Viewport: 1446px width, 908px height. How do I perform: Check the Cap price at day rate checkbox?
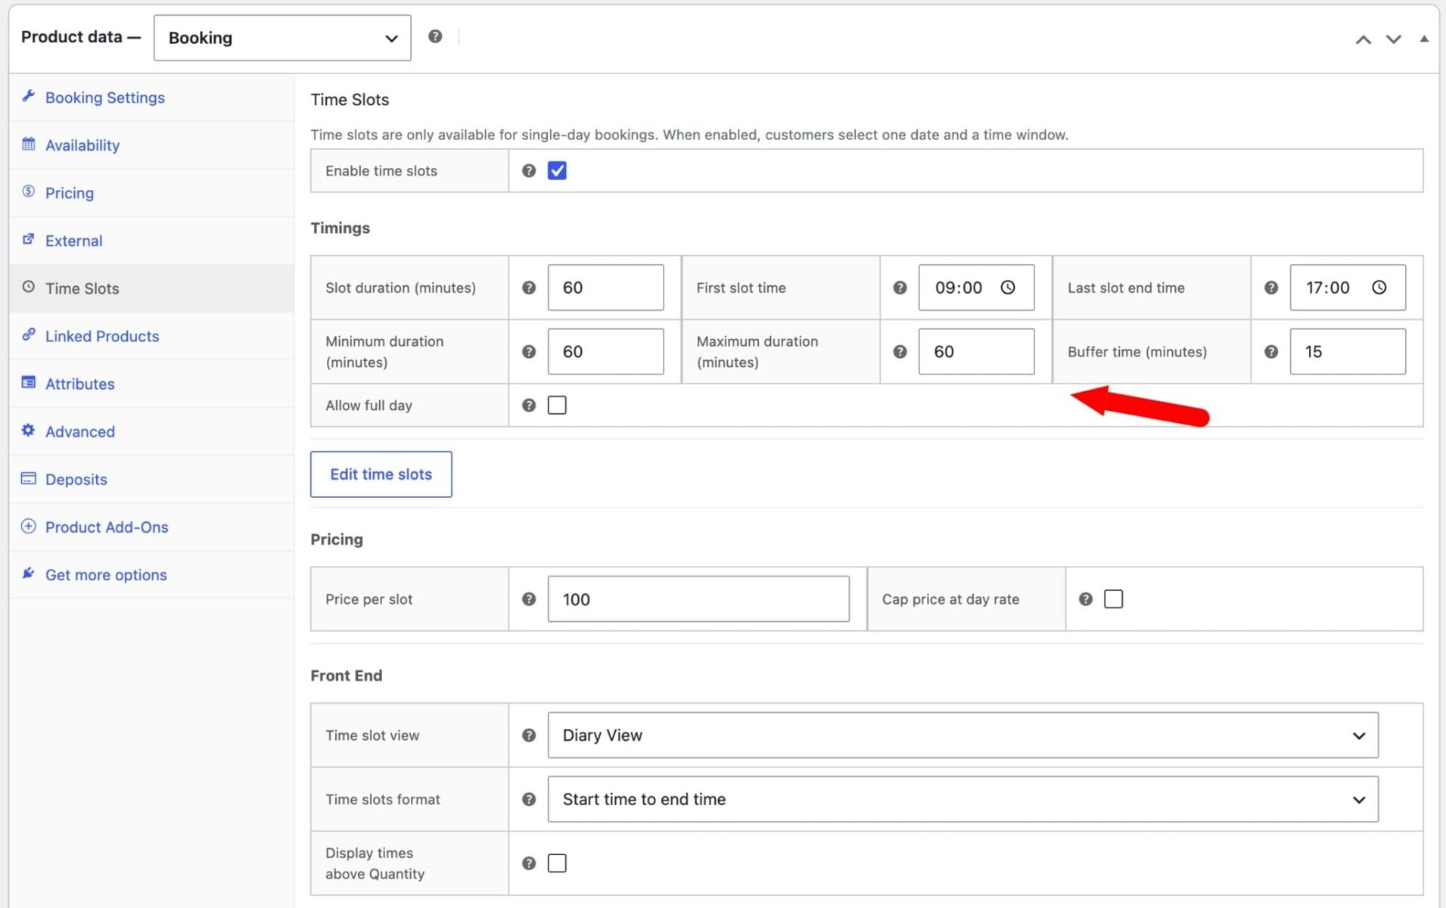pos(1114,599)
